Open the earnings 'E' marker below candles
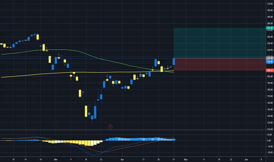This screenshot has height=162, width=274. pos(110,127)
